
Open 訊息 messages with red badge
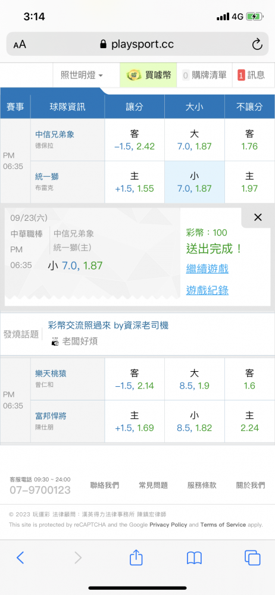254,75
